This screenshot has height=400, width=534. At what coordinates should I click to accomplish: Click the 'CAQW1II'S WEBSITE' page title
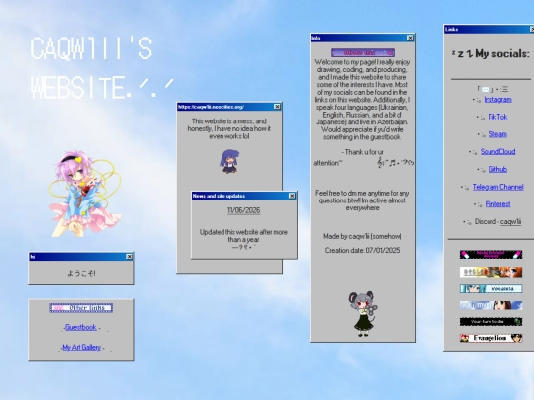click(102, 67)
